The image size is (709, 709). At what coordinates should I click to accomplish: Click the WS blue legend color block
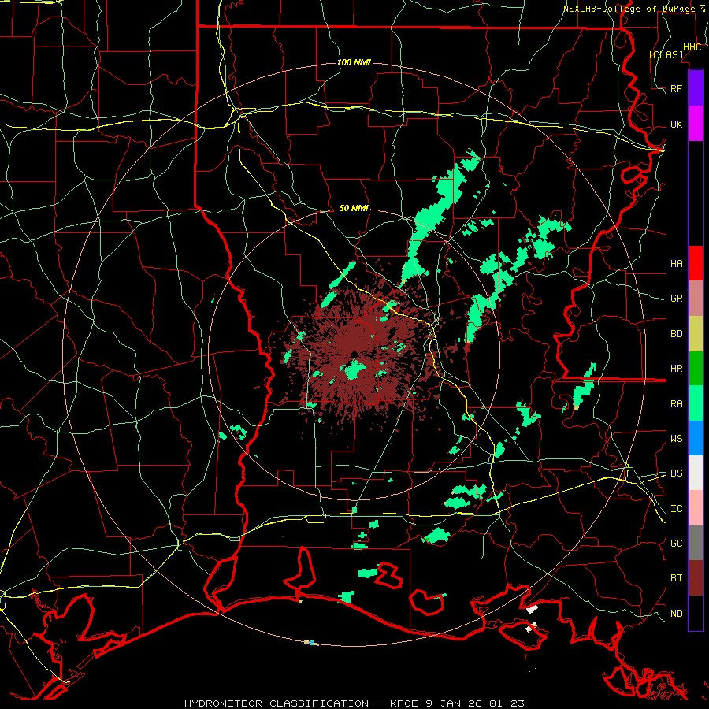[696, 438]
